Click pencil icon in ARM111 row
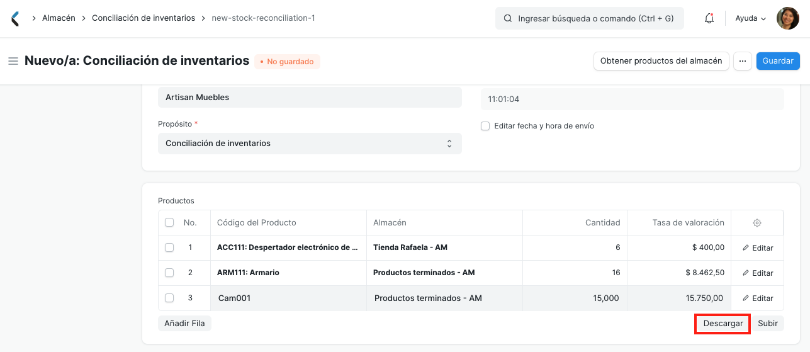The height and width of the screenshot is (352, 810). point(746,273)
